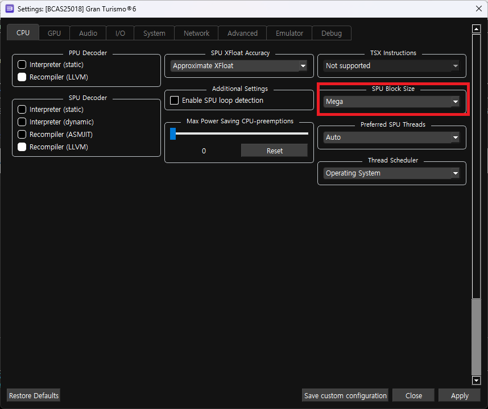Click the PPU Decoder group label

pos(88,53)
